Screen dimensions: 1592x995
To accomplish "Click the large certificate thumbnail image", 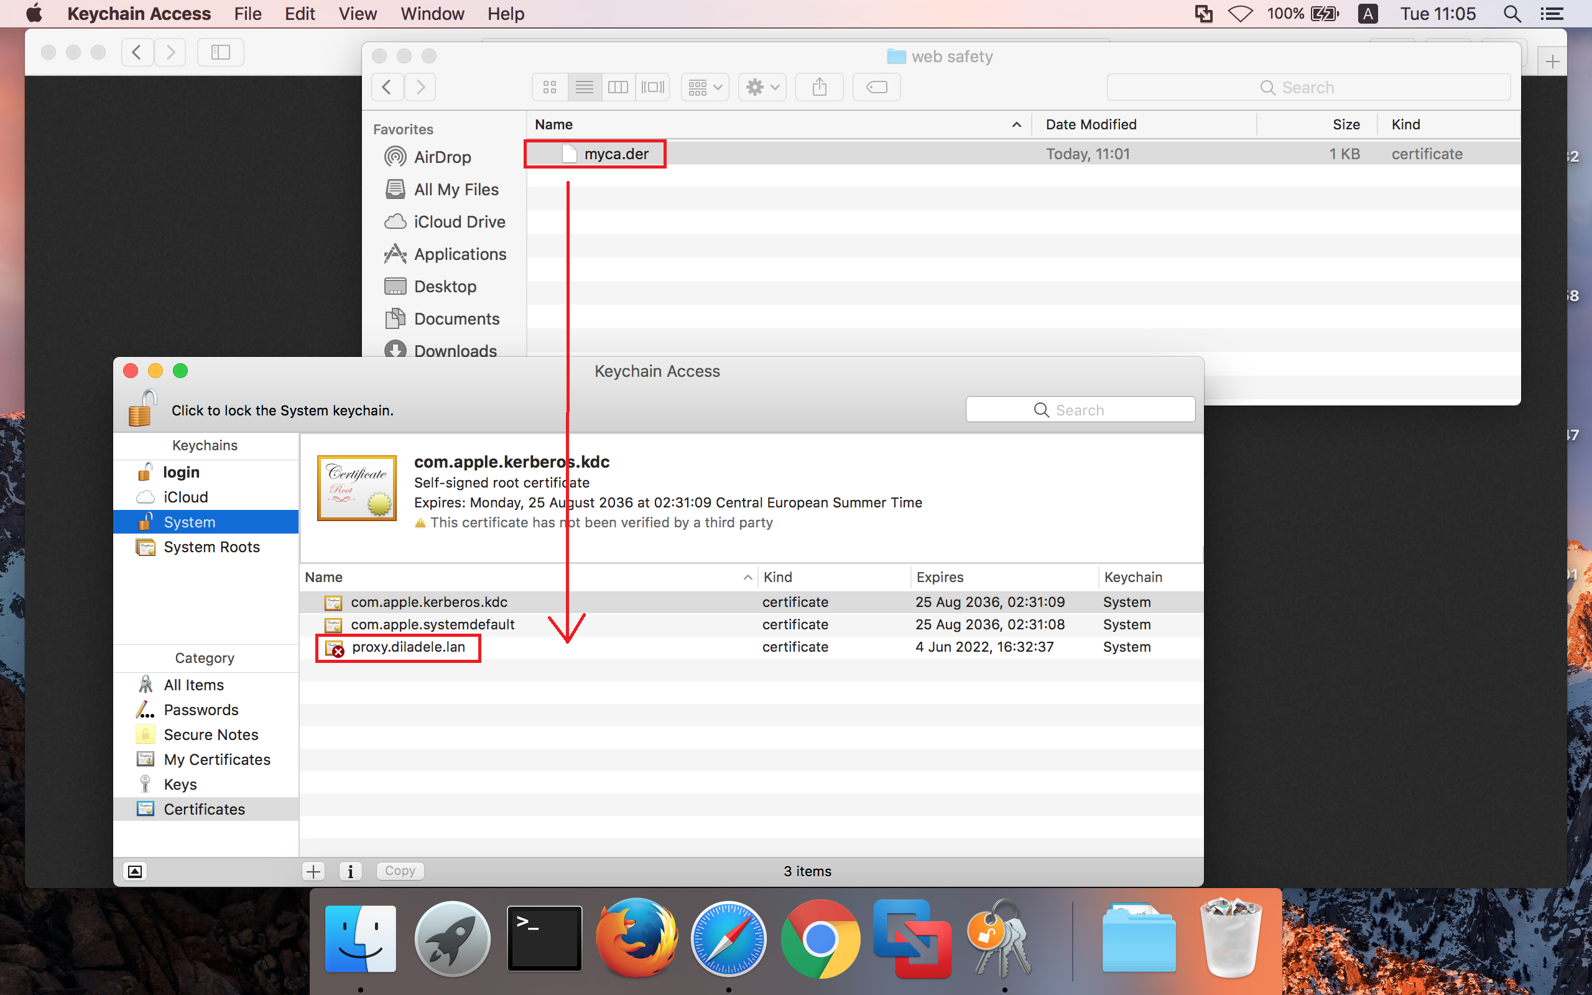I will [356, 488].
